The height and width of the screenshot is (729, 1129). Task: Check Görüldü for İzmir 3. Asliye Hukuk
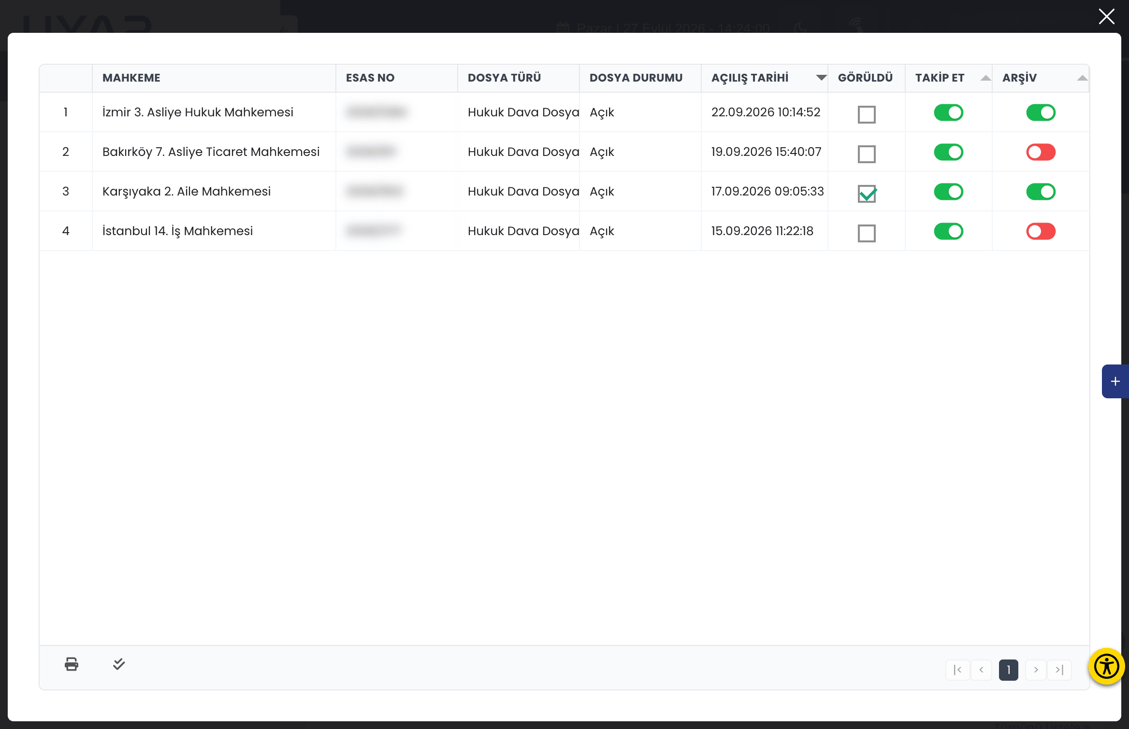point(867,114)
